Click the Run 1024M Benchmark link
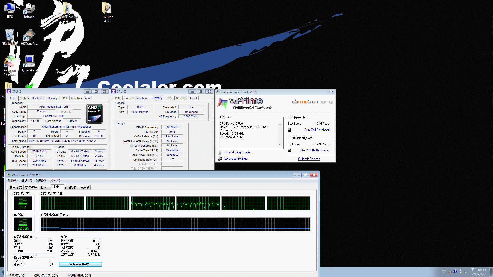 coord(315,150)
